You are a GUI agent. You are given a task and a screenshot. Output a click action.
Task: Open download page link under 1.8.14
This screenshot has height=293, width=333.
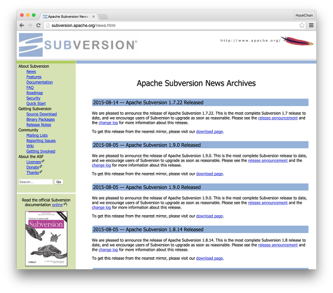pos(209,258)
